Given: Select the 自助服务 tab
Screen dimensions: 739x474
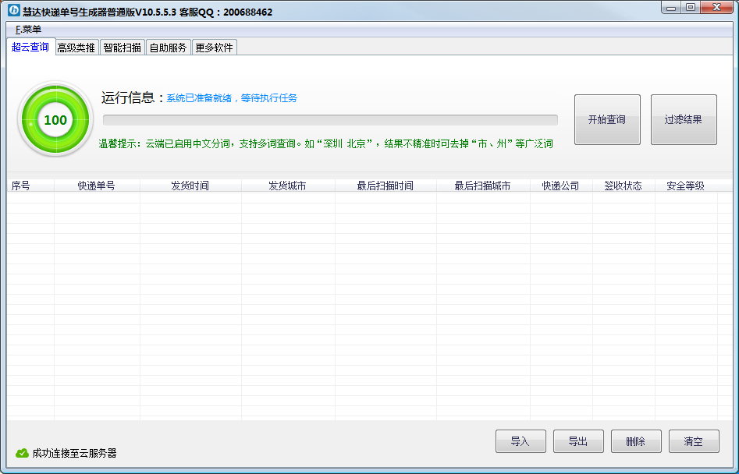Looking at the screenshot, I should [x=169, y=48].
